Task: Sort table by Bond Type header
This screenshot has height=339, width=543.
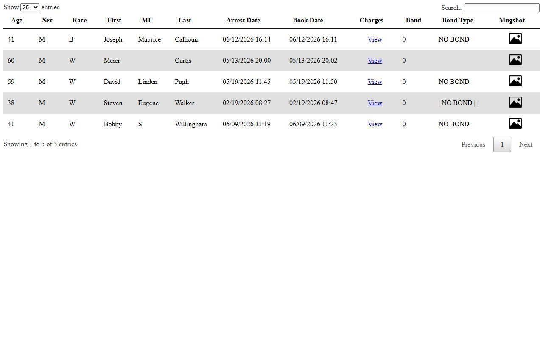Action: coord(458,20)
